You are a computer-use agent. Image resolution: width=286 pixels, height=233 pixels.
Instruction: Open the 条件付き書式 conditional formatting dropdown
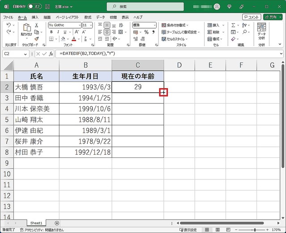pyautogui.click(x=181, y=25)
